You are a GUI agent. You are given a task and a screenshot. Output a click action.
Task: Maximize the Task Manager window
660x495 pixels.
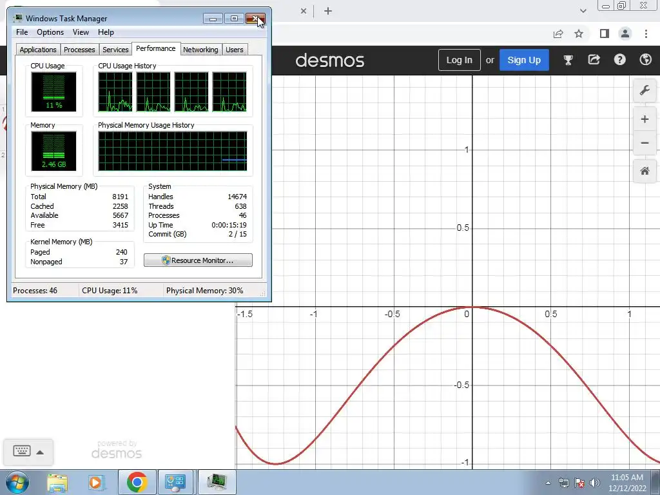234,19
